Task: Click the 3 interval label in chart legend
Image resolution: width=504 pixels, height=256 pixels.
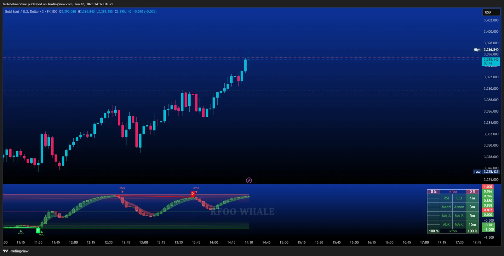Action: [43, 12]
